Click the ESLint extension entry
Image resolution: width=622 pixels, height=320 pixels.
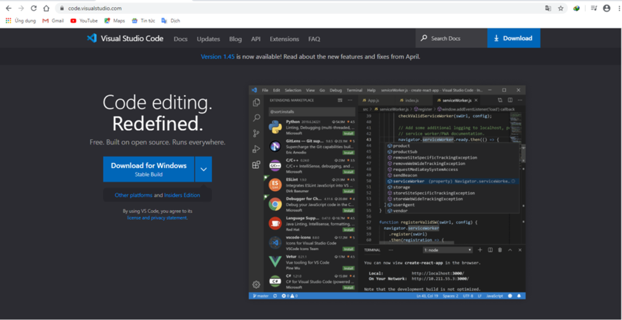(x=311, y=185)
